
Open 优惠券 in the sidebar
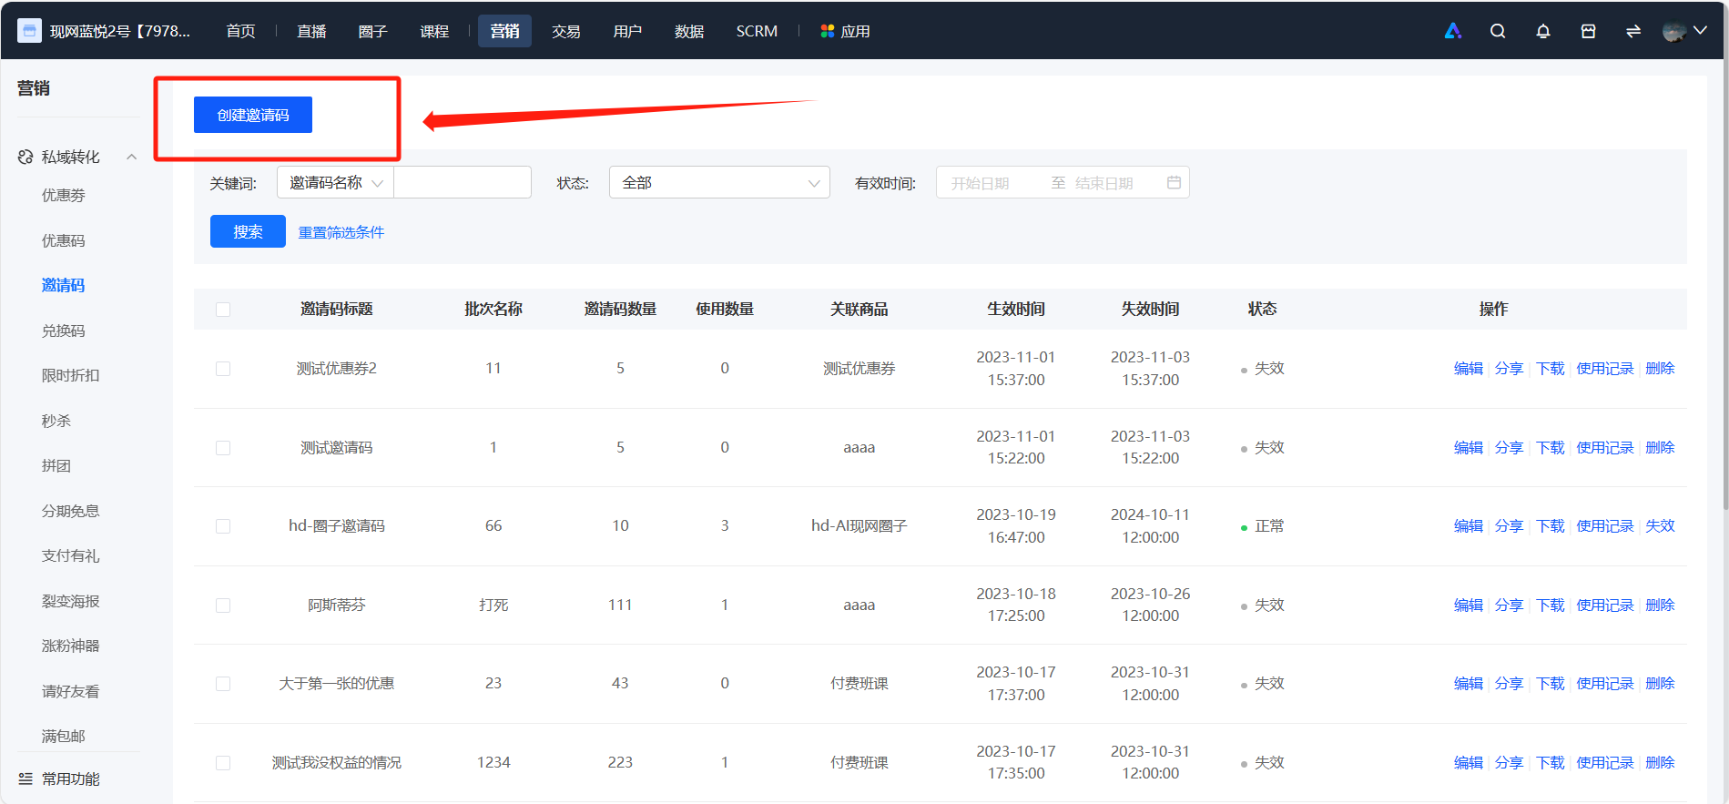[x=64, y=195]
